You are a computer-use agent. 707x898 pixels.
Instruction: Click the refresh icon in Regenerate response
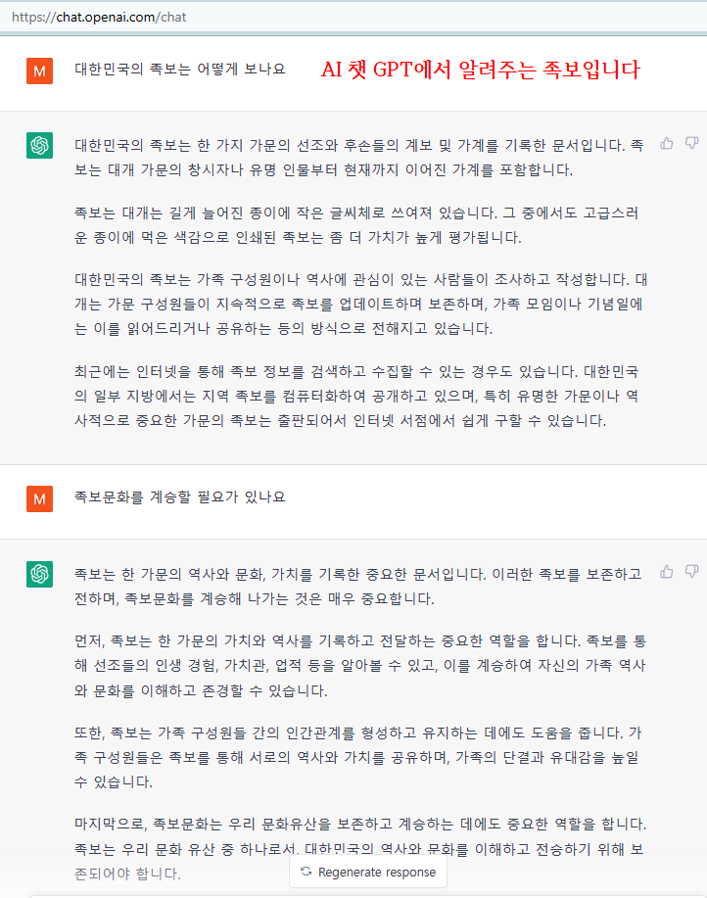point(306,872)
